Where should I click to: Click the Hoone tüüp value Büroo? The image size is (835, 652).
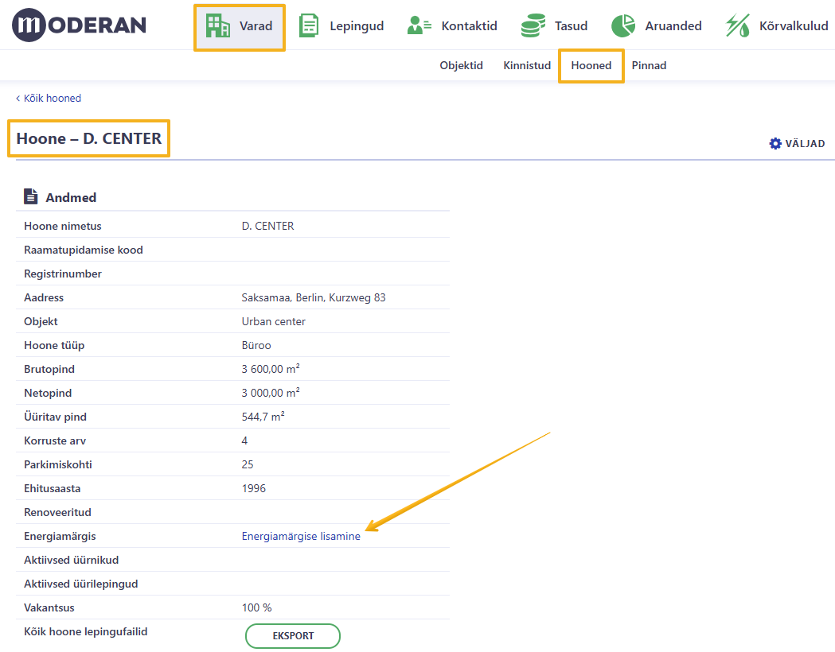pos(256,346)
